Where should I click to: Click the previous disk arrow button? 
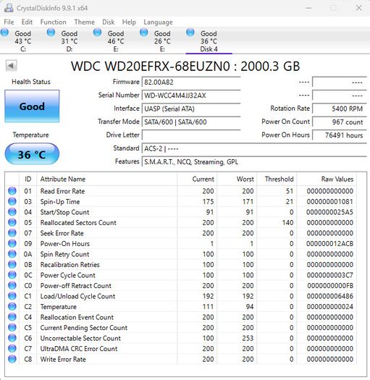[11, 65]
